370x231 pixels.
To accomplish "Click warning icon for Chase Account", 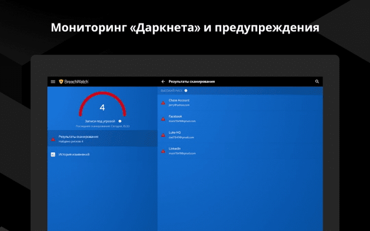I will tap(163, 103).
